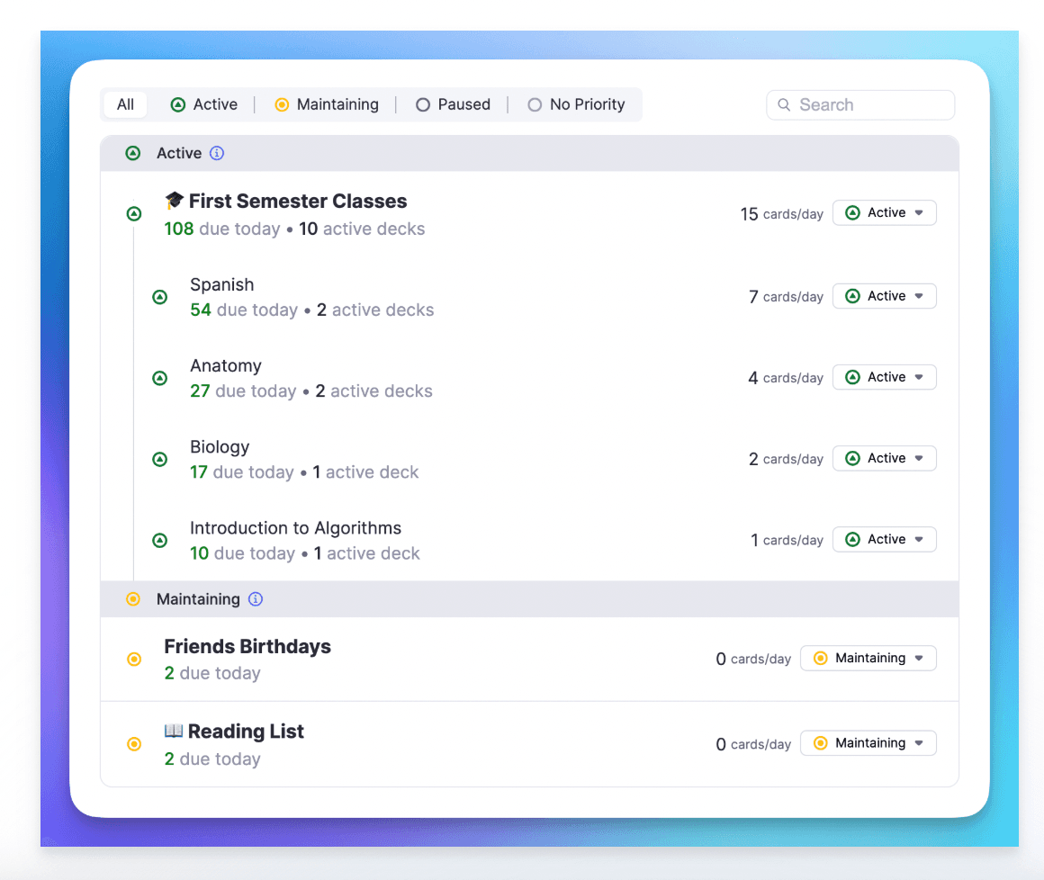Switch to the Maintaining filter tab
This screenshot has height=880, width=1044.
(326, 104)
